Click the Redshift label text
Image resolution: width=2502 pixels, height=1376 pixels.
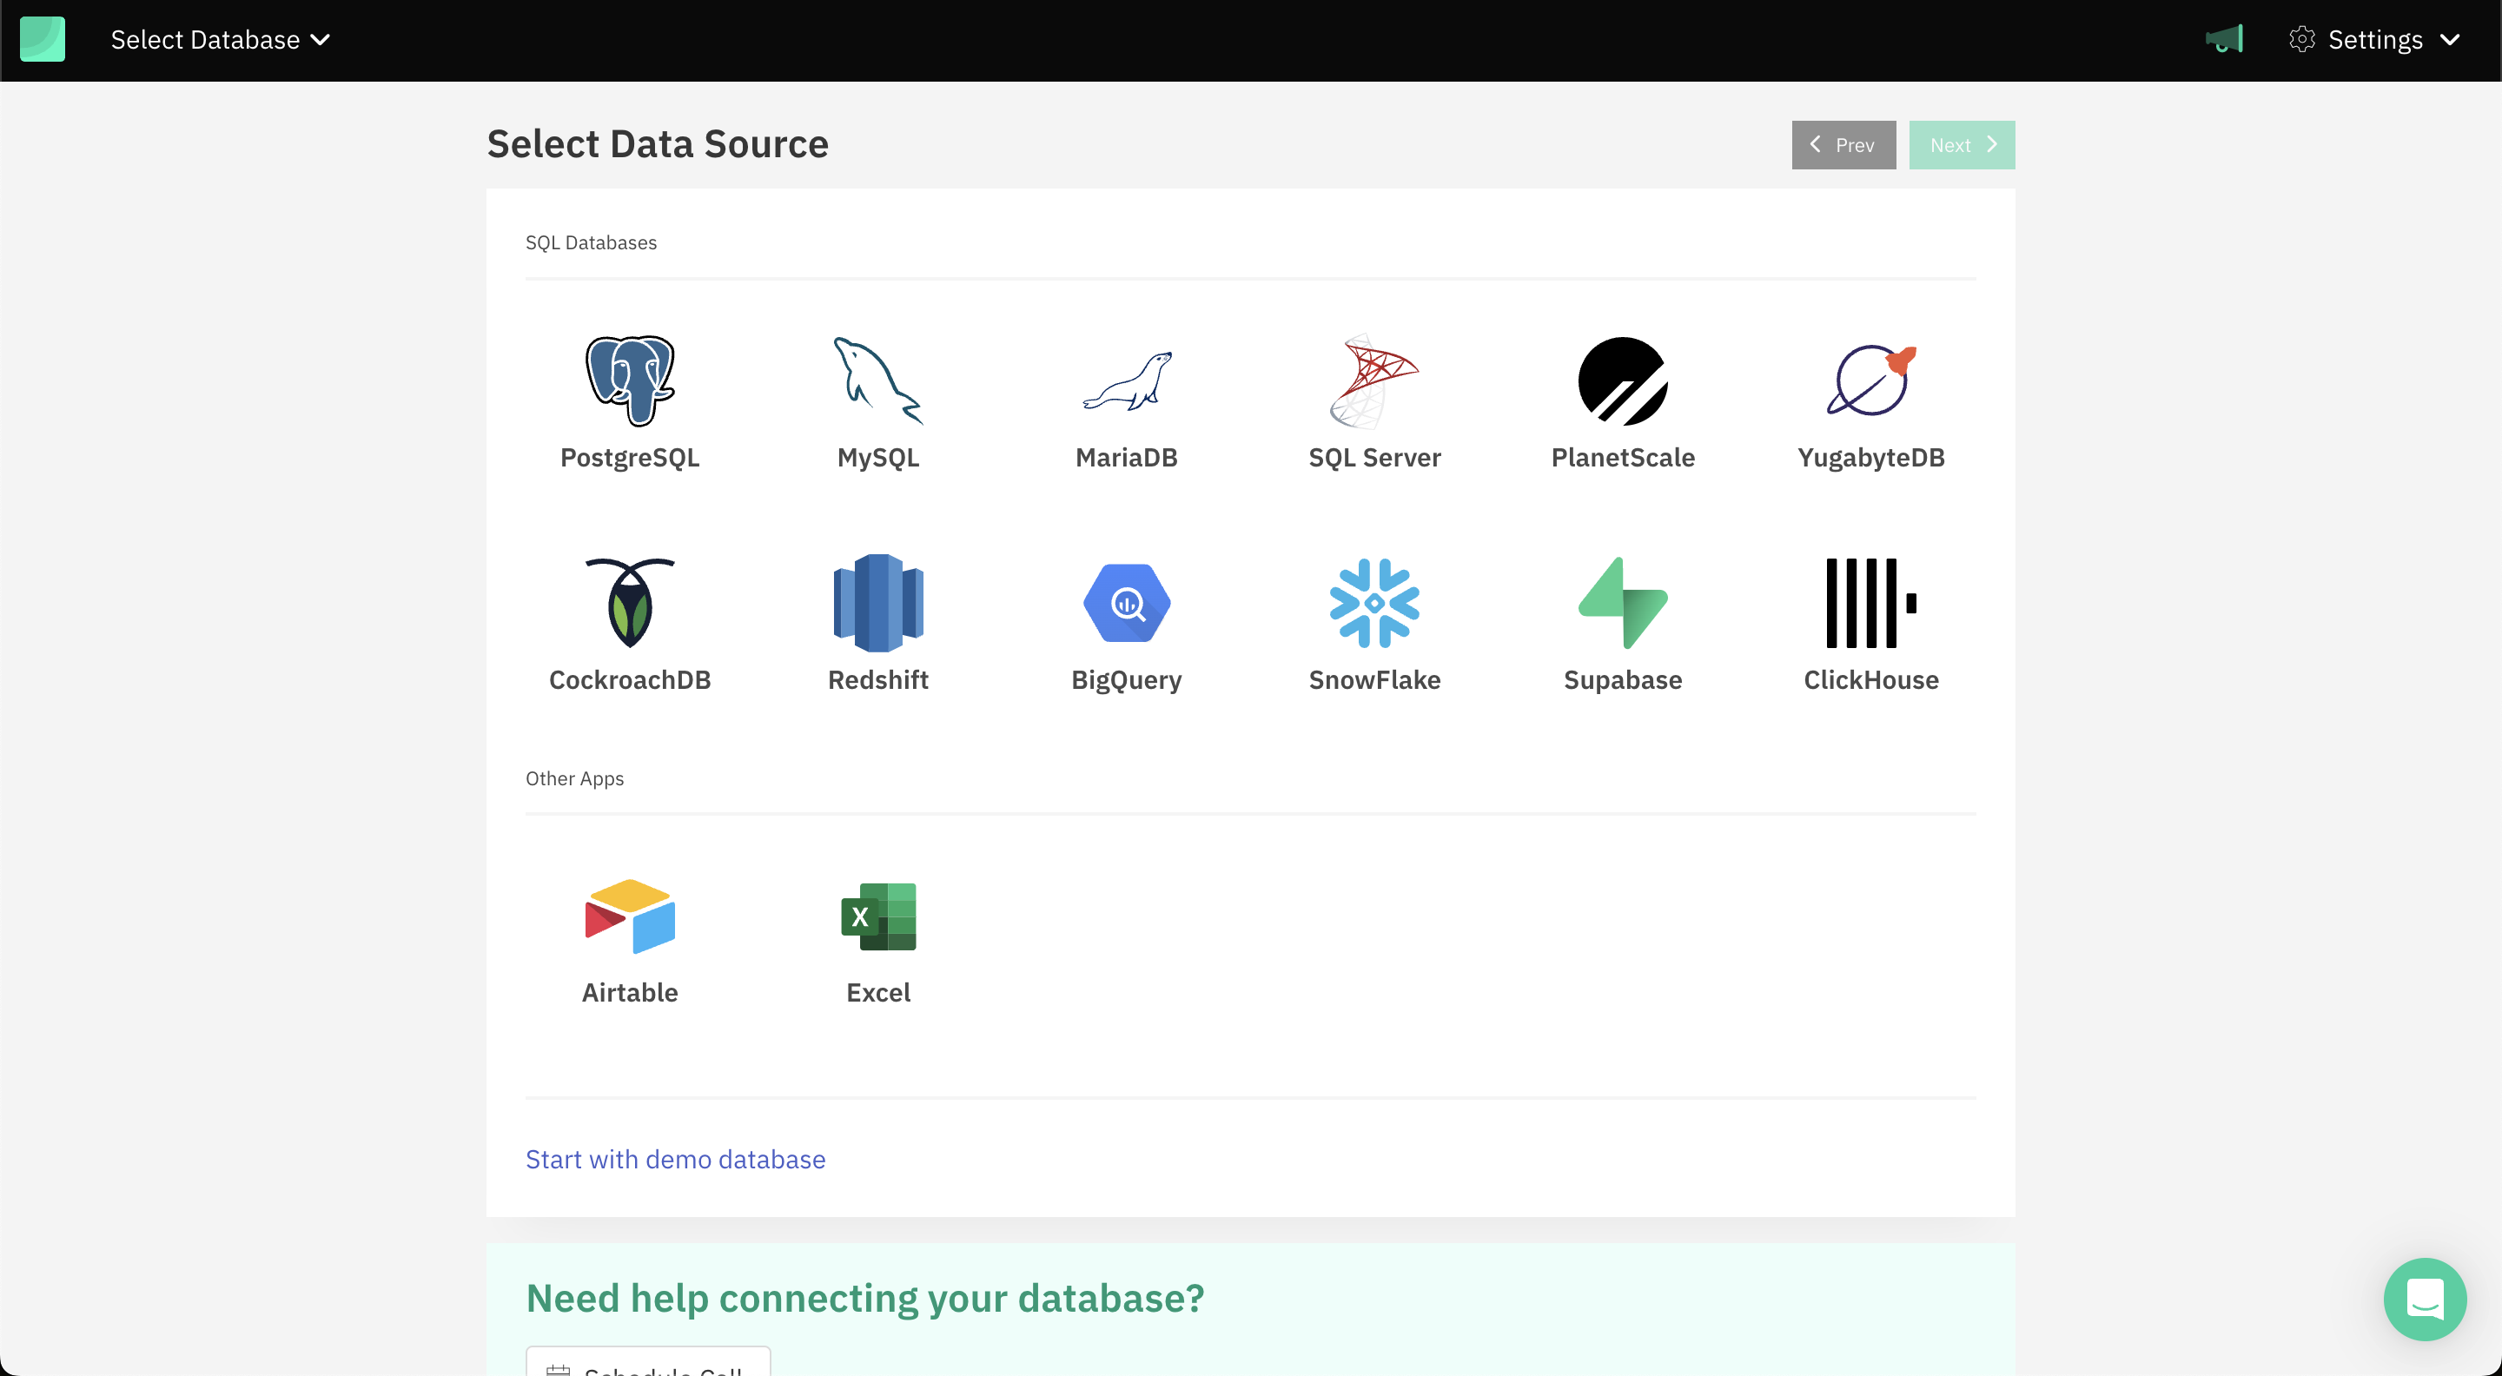tap(878, 679)
